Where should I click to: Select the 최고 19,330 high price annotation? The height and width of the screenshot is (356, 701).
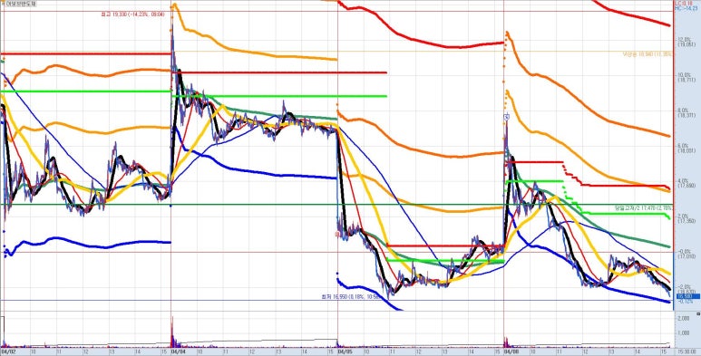tap(133, 14)
